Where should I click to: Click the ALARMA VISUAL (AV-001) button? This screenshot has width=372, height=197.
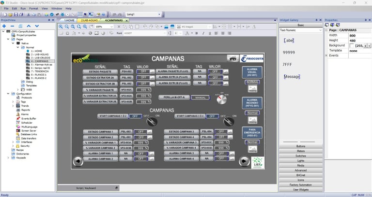tap(252, 72)
